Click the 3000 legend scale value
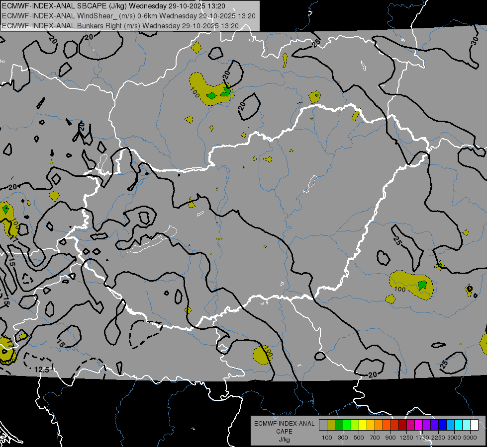The height and width of the screenshot is (447, 487). (x=454, y=438)
